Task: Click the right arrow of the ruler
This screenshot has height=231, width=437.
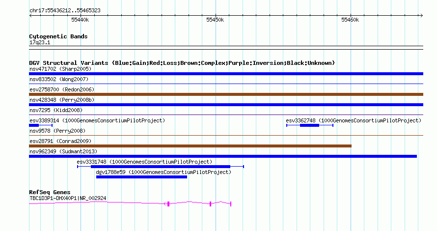Action: click(421, 15)
